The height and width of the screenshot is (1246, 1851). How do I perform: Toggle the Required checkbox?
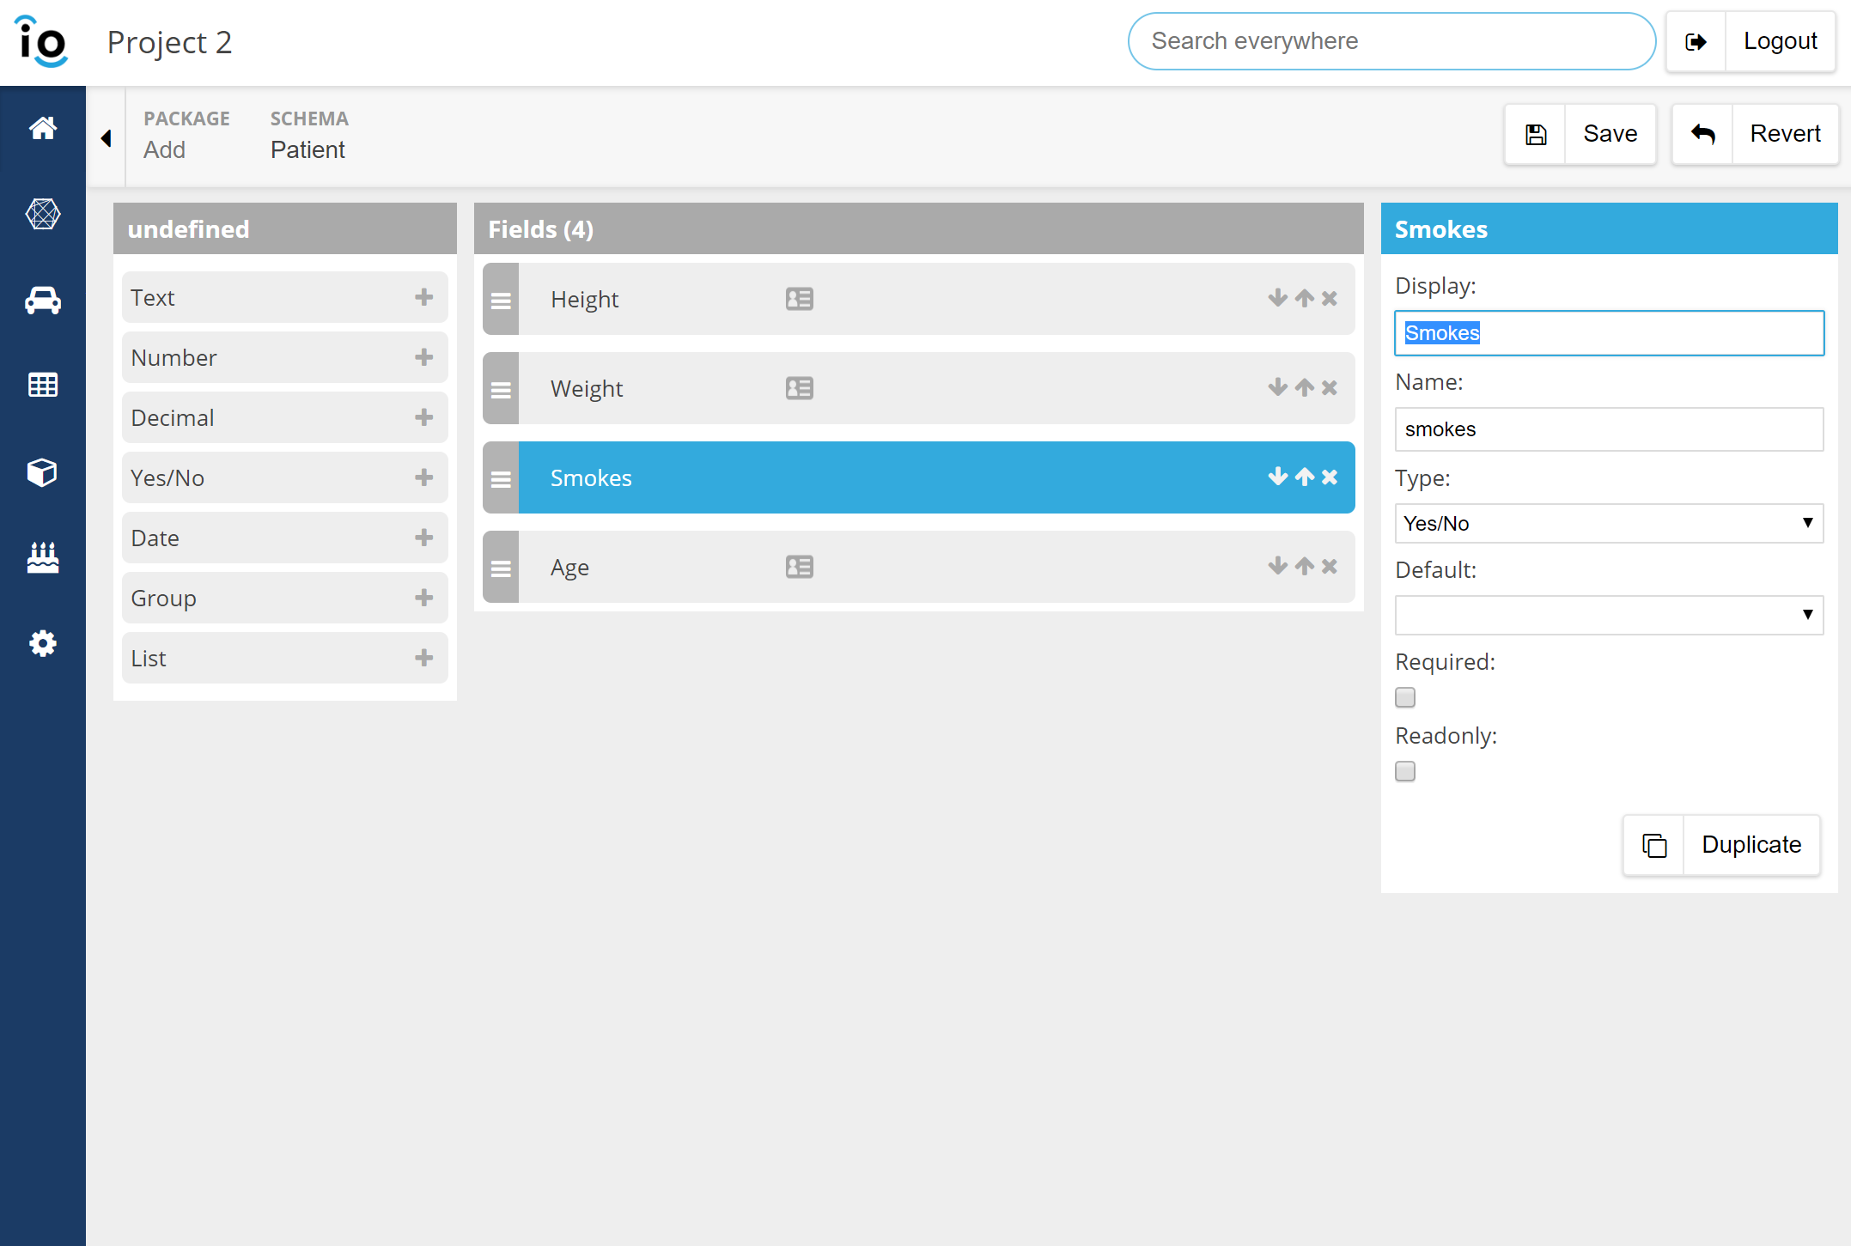[1405, 697]
